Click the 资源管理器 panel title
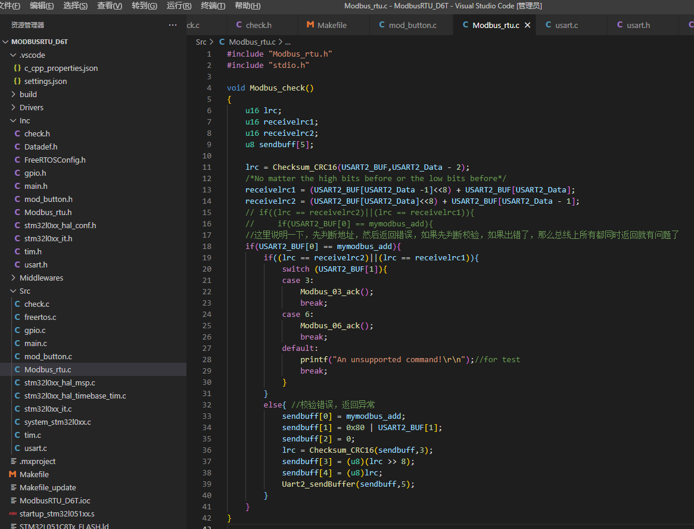The width and height of the screenshot is (694, 529). tap(27, 25)
